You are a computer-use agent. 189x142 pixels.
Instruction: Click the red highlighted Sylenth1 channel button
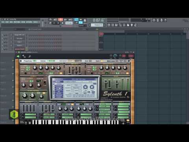click(x=19, y=49)
